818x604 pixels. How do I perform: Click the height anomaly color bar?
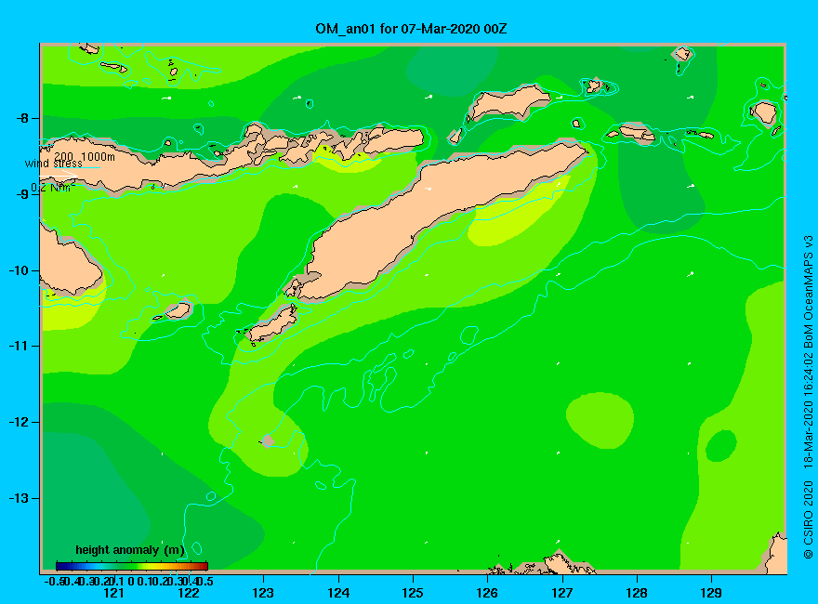(132, 566)
